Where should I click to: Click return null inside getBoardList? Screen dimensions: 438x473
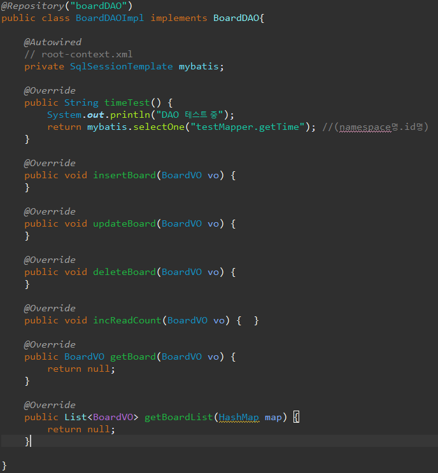pyautogui.click(x=81, y=429)
